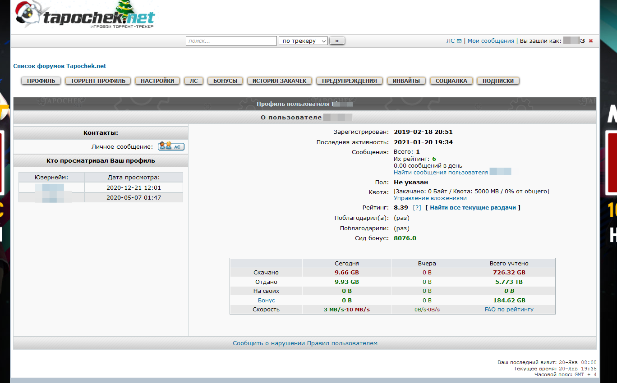The height and width of the screenshot is (383, 617).
Task: View the ПРЕДУПРЕЖДЕНИЯ tab
Action: [x=349, y=81]
